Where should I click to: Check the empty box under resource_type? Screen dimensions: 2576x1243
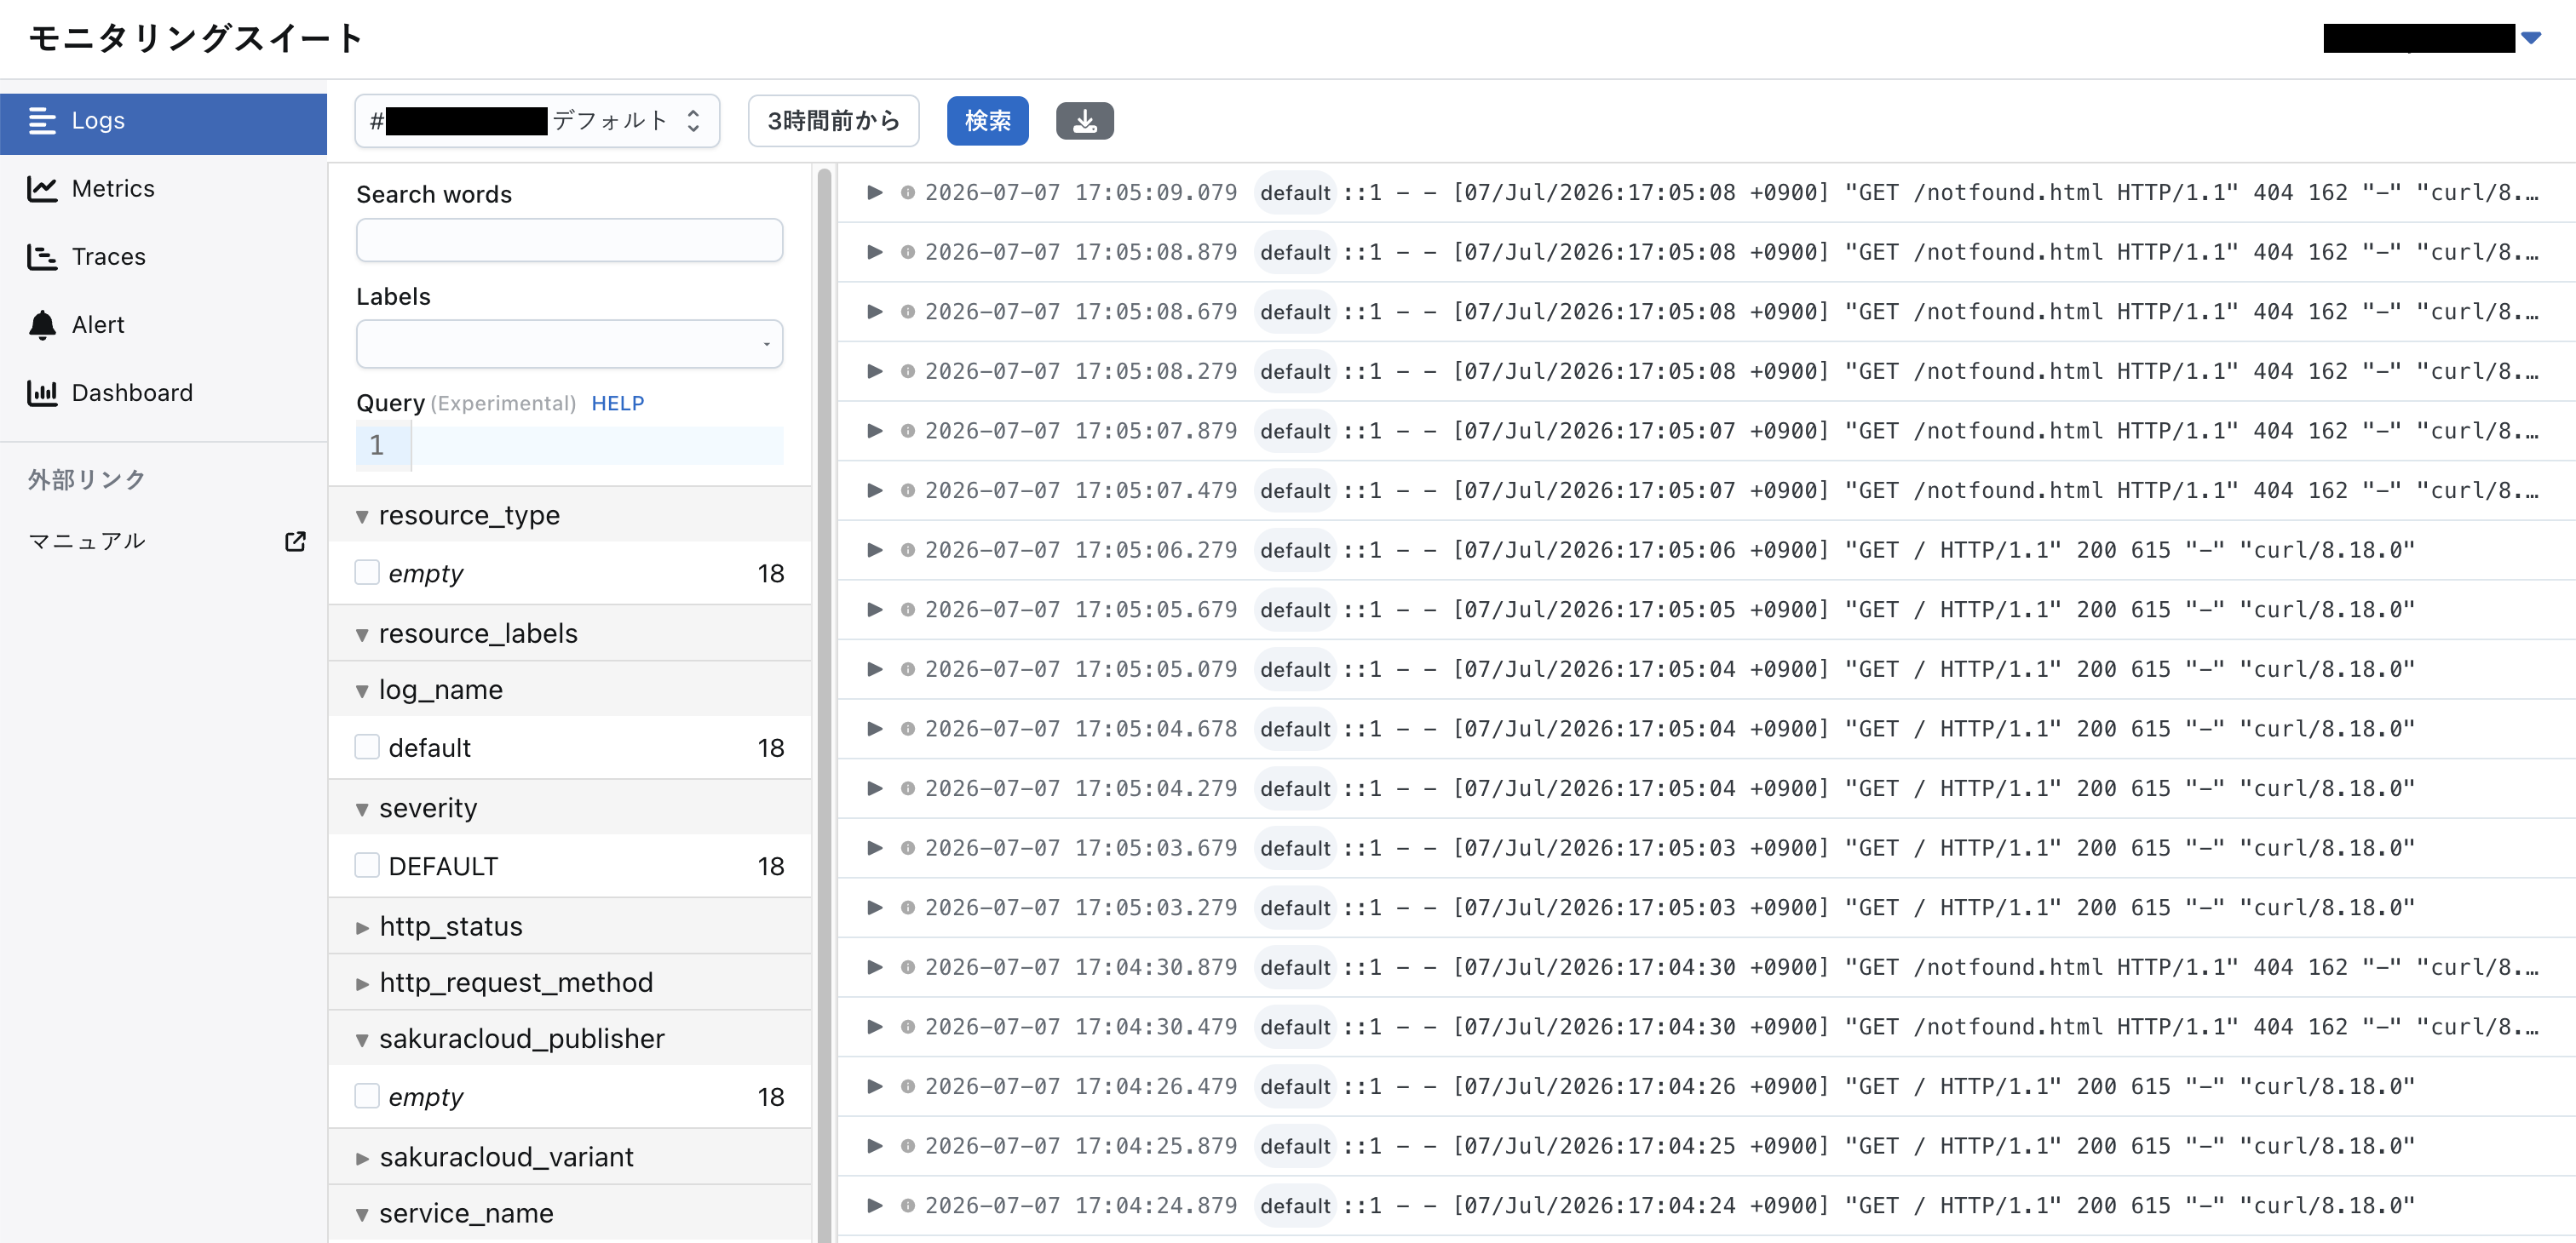[x=367, y=572]
